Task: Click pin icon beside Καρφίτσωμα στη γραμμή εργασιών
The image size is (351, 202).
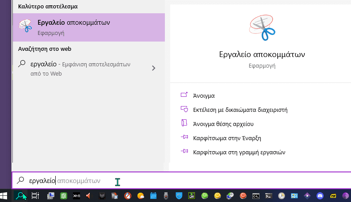Action: coord(184,151)
